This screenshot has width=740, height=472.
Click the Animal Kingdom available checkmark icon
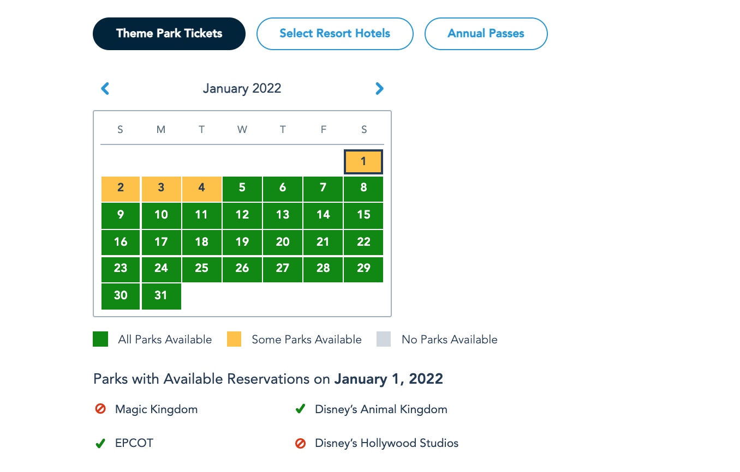[300, 409]
